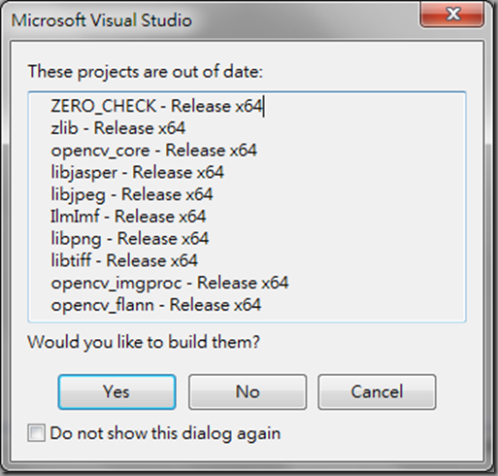
Task: Select opencv_flann - Release x64 entry
Action: click(x=156, y=305)
